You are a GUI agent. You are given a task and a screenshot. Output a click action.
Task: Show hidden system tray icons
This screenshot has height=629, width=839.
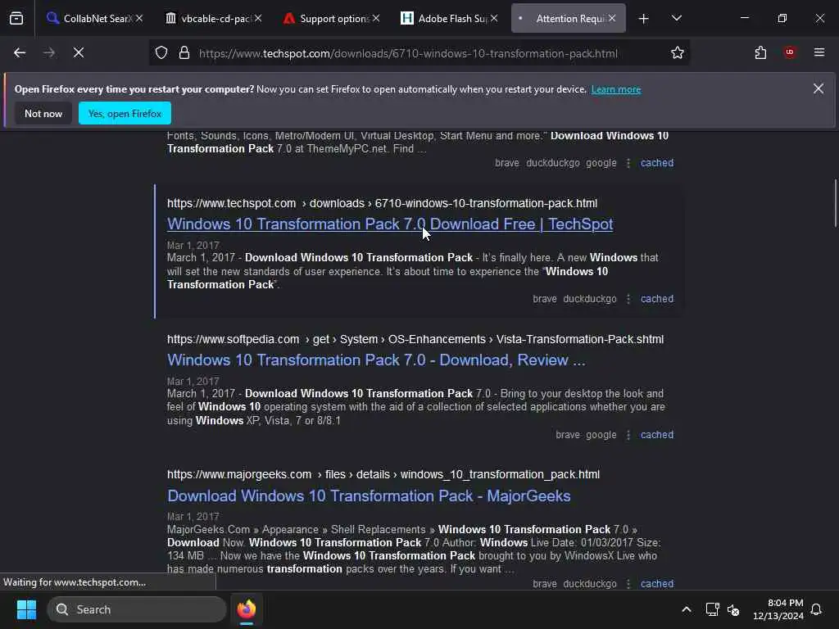(x=687, y=609)
